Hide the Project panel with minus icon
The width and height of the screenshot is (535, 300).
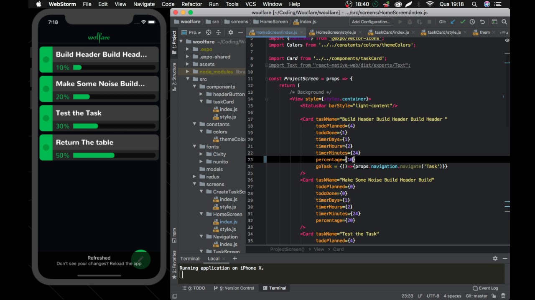[240, 32]
